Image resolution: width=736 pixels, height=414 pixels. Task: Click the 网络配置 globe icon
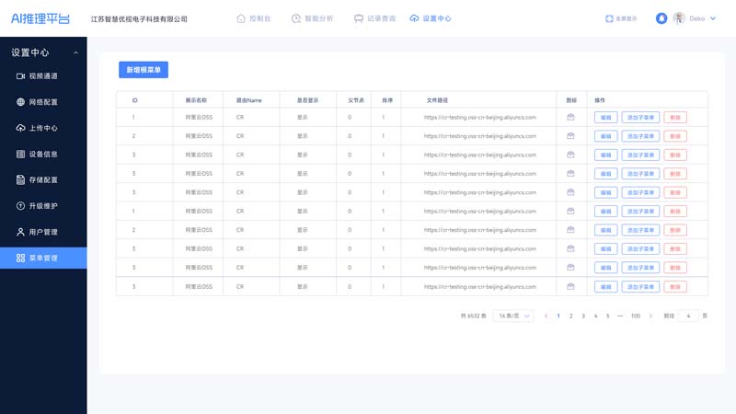20,102
